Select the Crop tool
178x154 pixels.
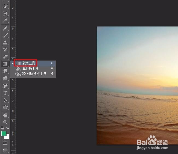tap(5, 13)
